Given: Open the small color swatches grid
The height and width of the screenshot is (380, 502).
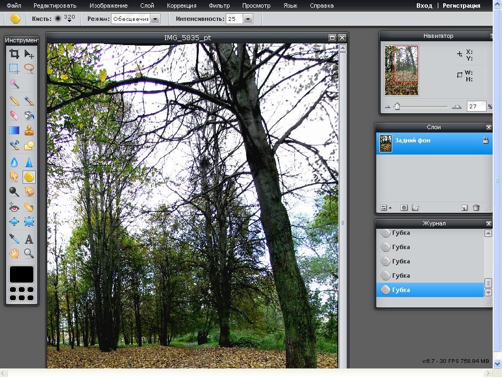Looking at the screenshot, I should [x=21, y=294].
